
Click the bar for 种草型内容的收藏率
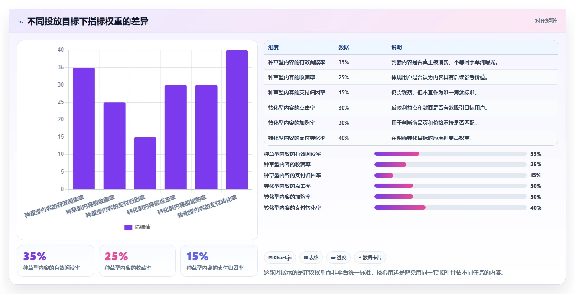[x=114, y=145]
